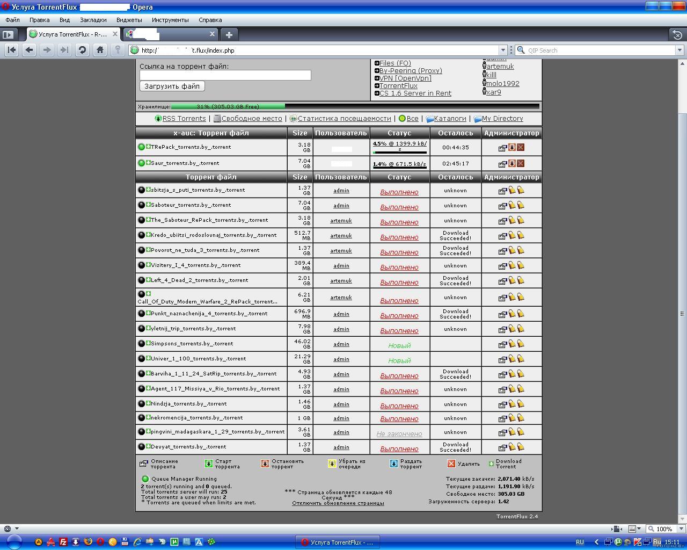This screenshot has width=687, height=550.
Task: Focus the URL address field
Action: click(x=317, y=50)
